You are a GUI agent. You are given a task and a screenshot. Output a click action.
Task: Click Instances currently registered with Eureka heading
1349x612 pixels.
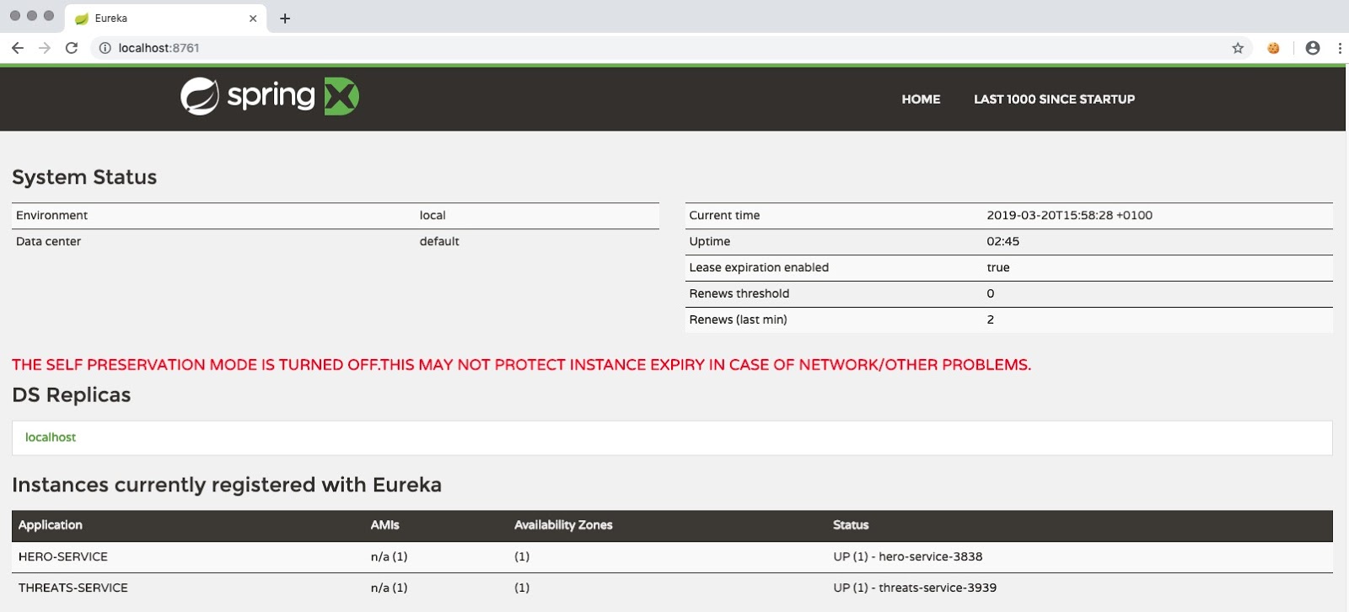tap(227, 486)
